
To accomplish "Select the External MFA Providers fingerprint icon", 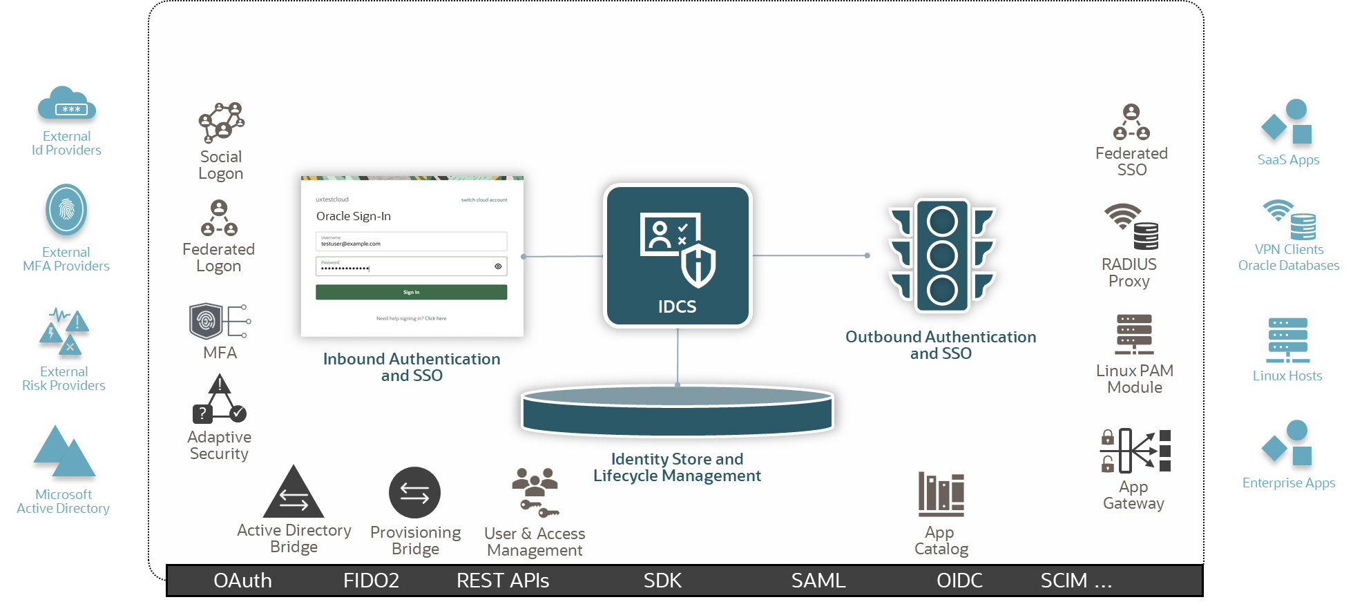I will (x=66, y=210).
